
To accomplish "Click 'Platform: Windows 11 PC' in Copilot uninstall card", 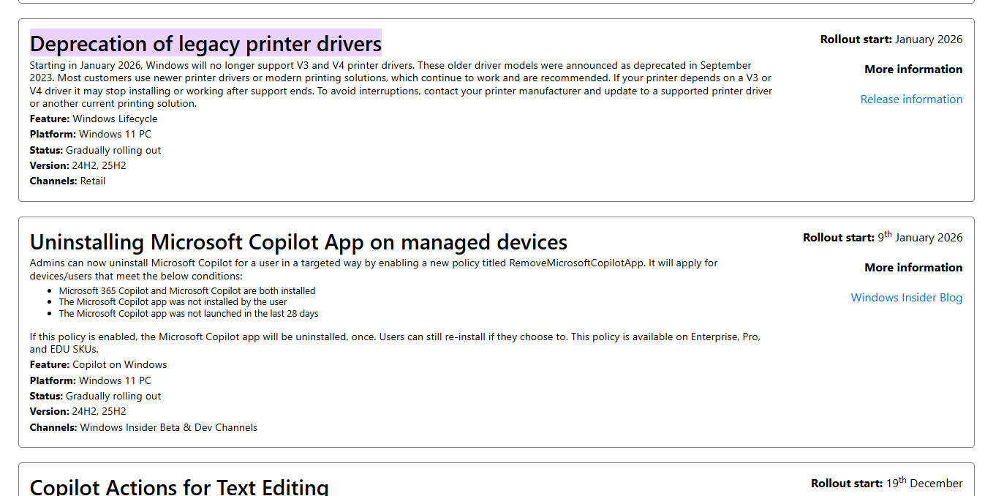I will click(x=91, y=380).
